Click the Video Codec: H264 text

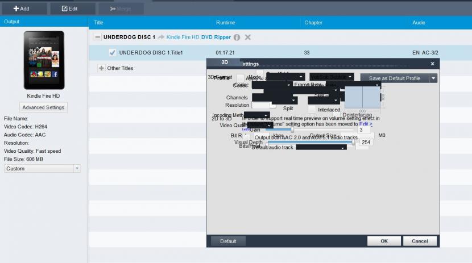26,127
